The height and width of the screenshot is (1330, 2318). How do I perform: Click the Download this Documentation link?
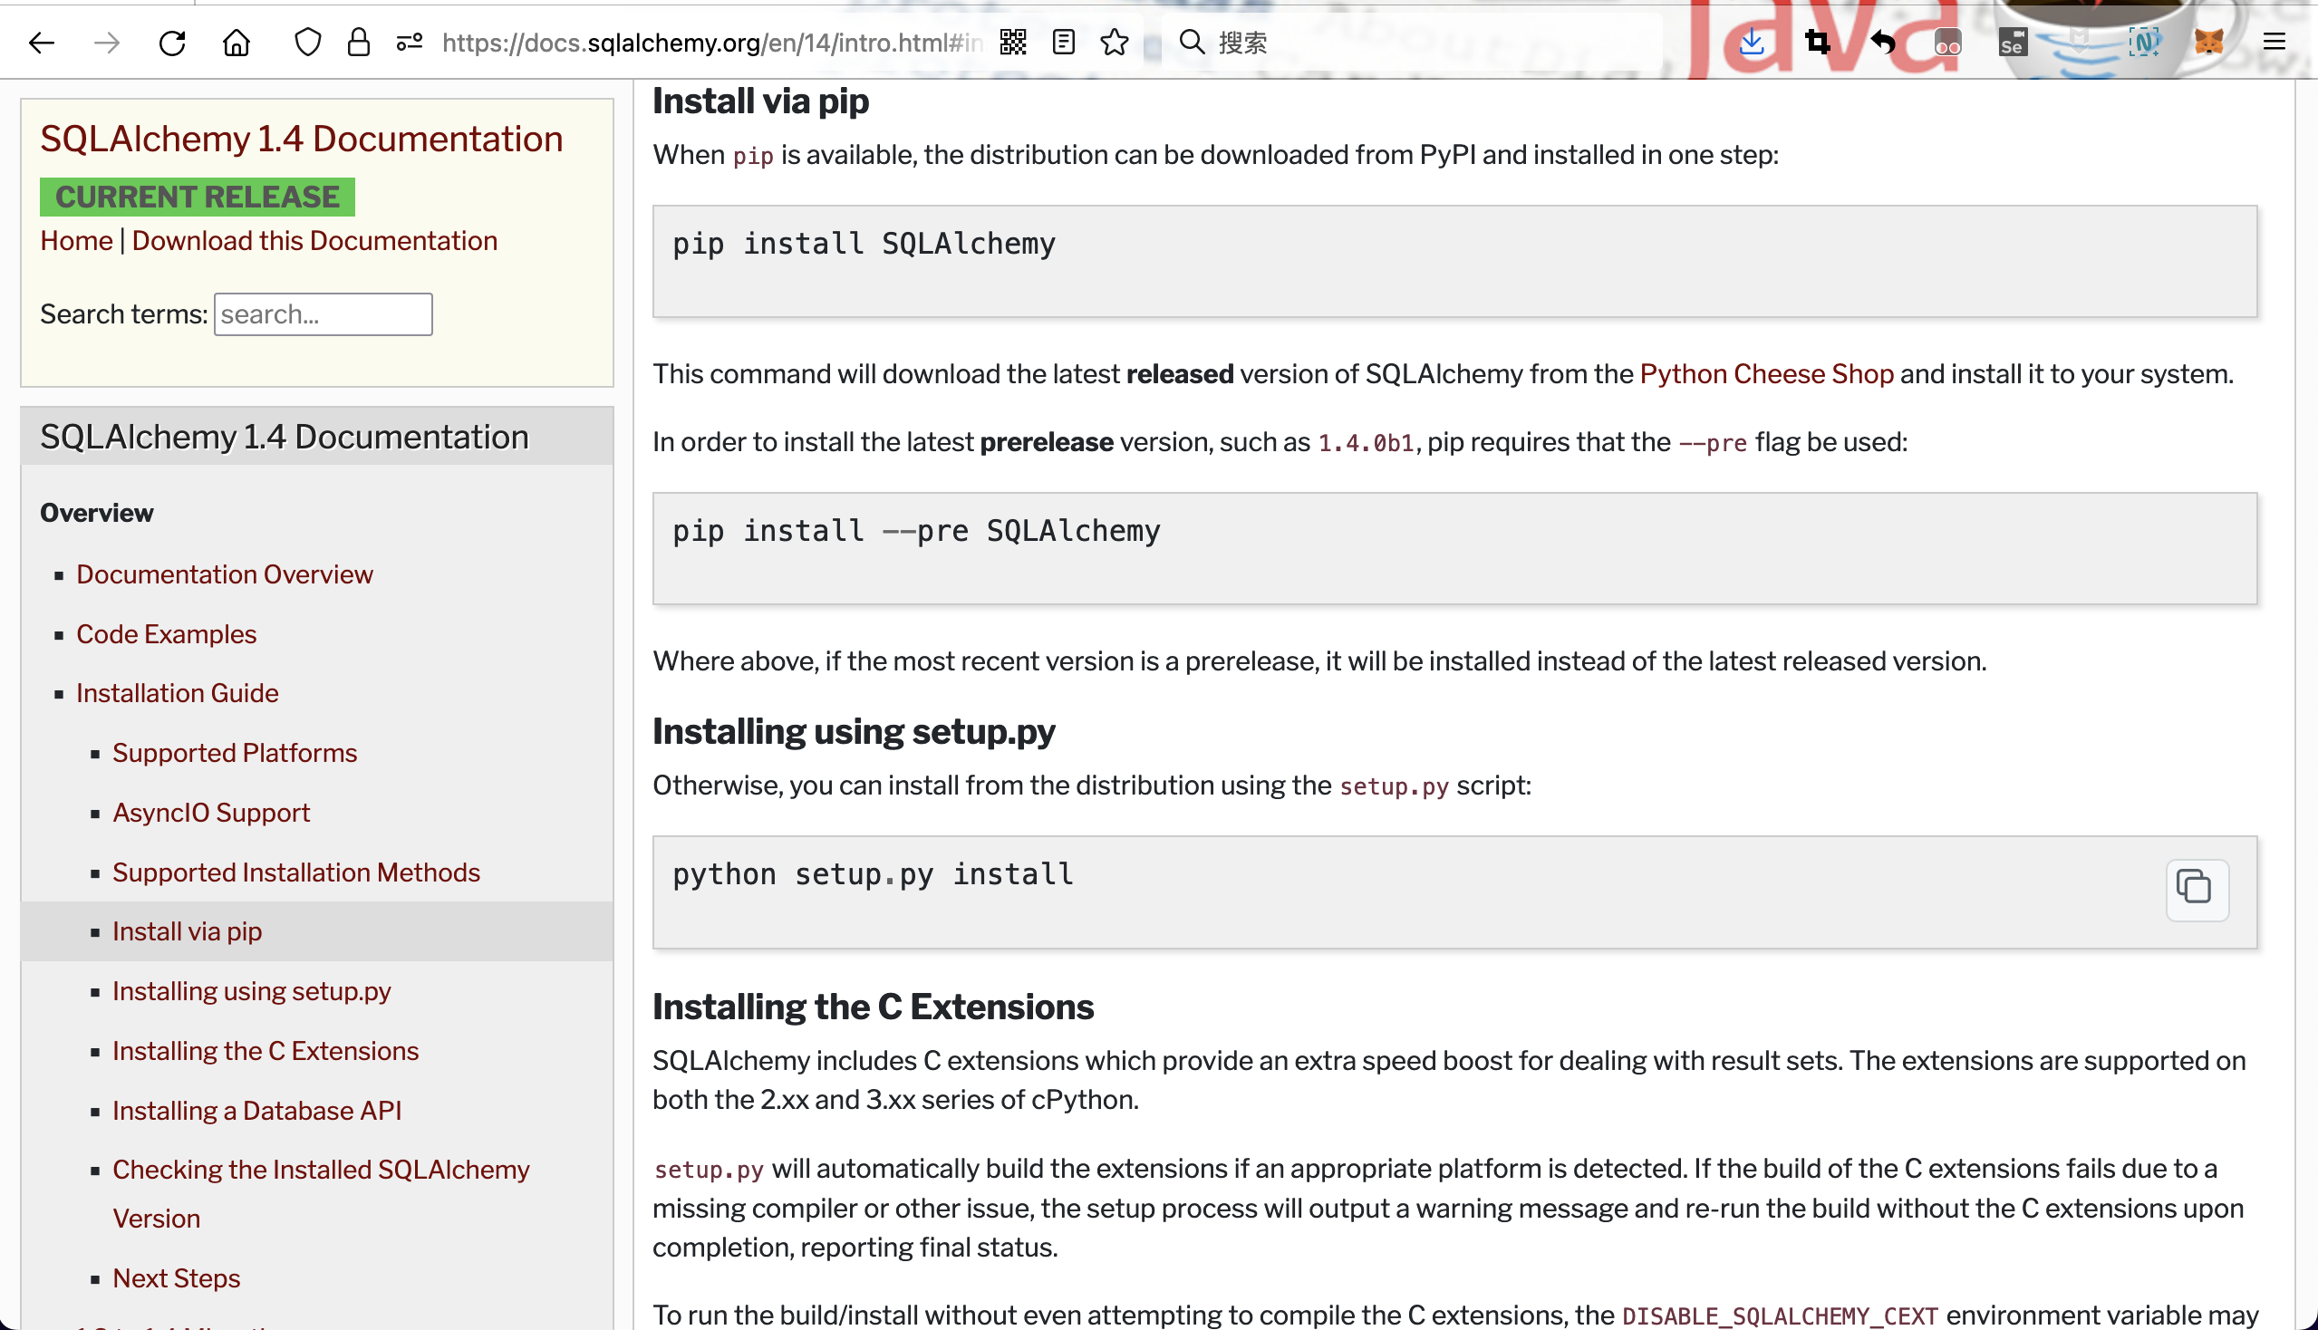coord(314,240)
